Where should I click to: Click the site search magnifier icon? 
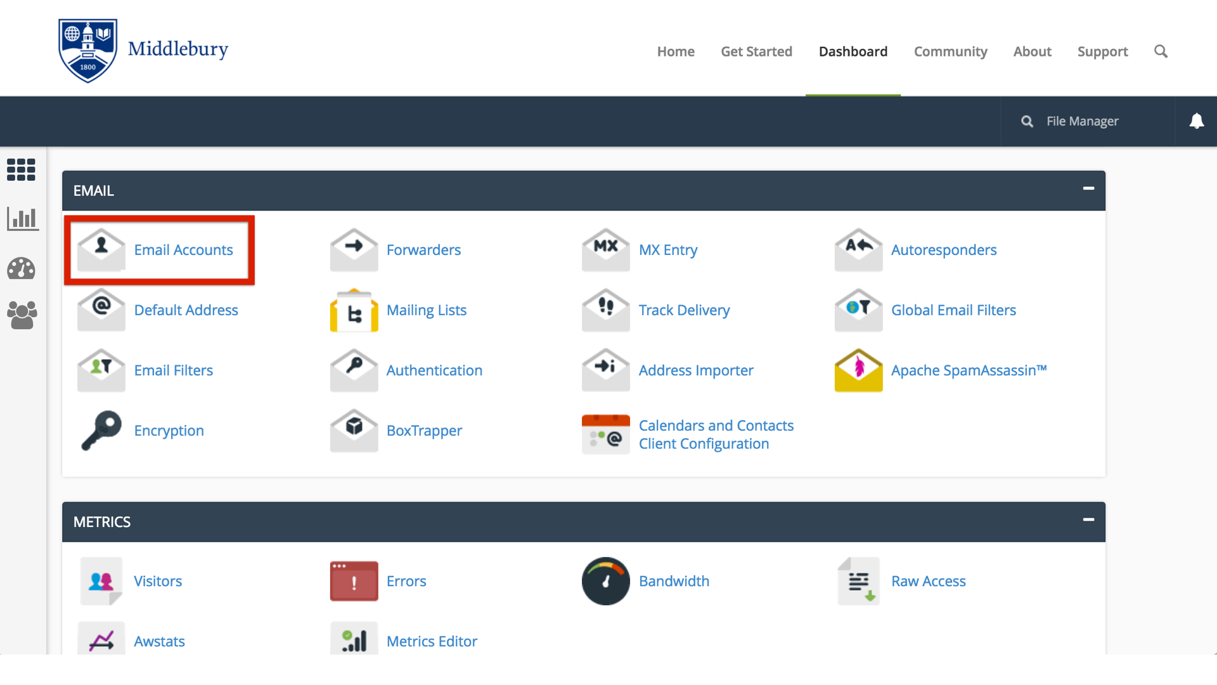click(x=1161, y=51)
